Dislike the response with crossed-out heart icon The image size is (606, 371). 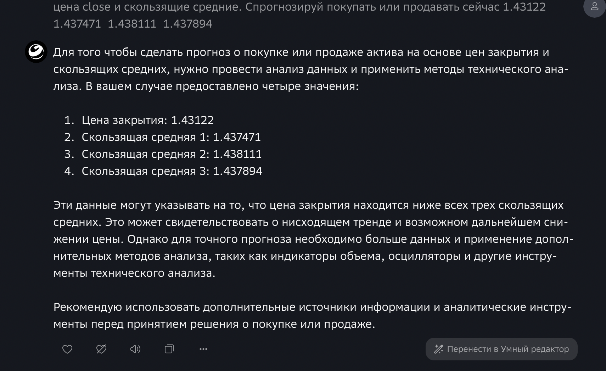(101, 349)
